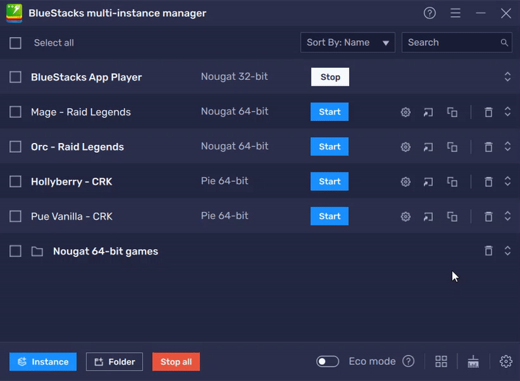Delete the Hollyberry - CRK instance
Screen dimensions: 520x381
[x=488, y=181]
